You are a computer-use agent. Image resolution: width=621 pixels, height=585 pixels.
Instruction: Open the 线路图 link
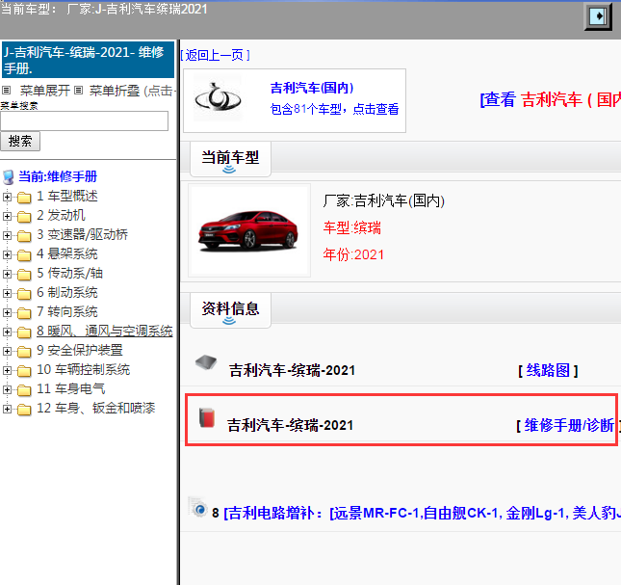point(548,371)
